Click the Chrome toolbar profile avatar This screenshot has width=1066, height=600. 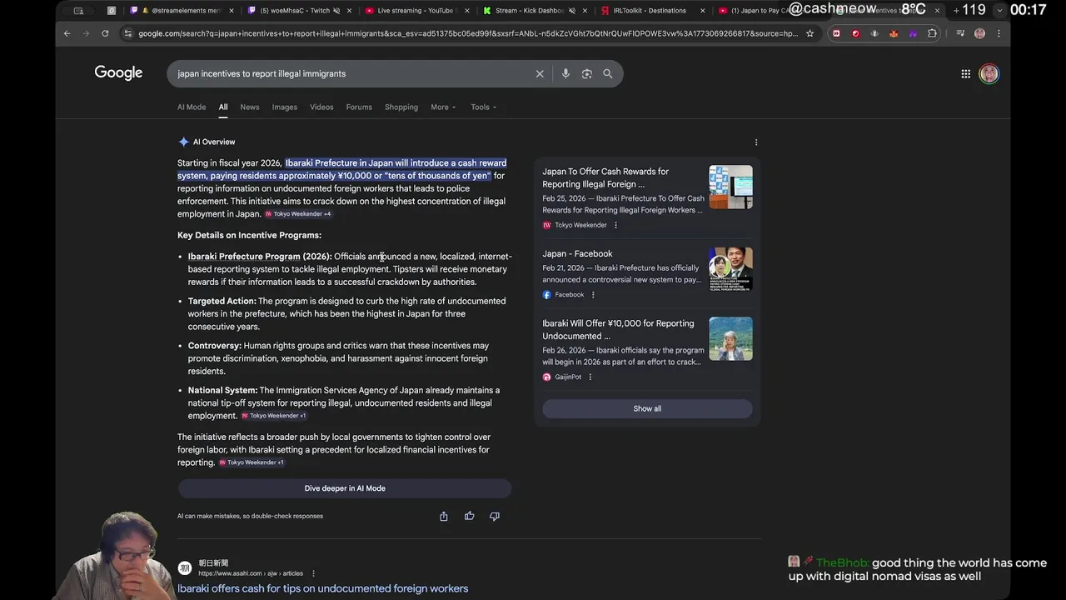point(979,33)
